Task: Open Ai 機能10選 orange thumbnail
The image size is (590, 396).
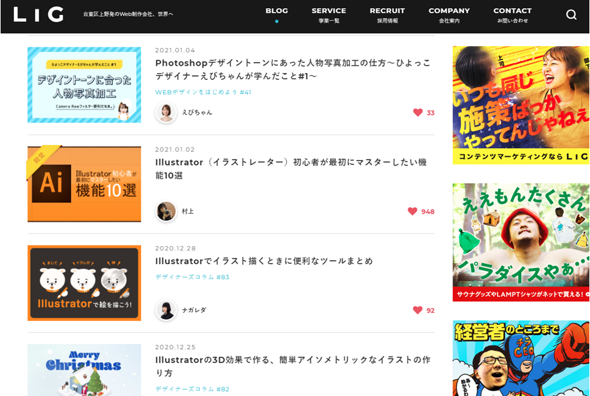Action: pos(84,184)
